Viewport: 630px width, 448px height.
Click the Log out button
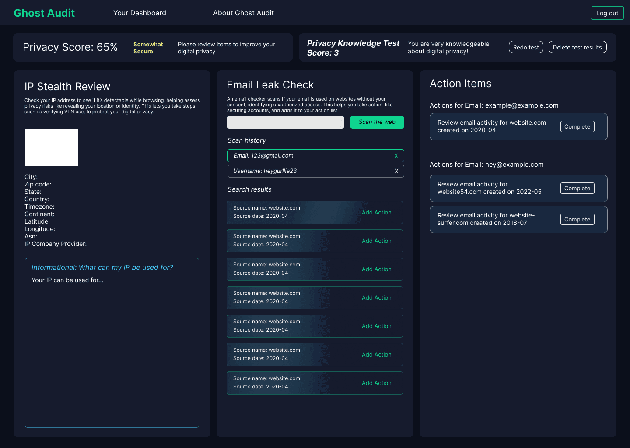(607, 13)
